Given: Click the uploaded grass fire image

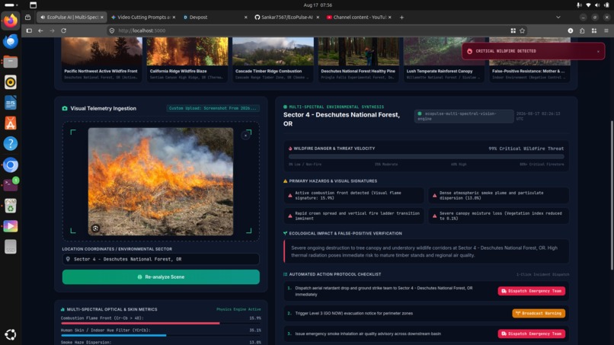Looking at the screenshot, I should pyautogui.click(x=161, y=182).
